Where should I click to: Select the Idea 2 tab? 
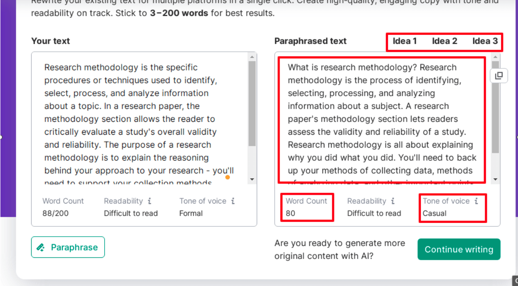tap(444, 41)
